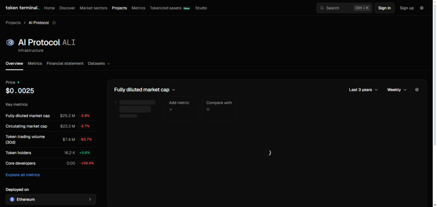Open the Last 3 years range dropdown

coord(363,90)
